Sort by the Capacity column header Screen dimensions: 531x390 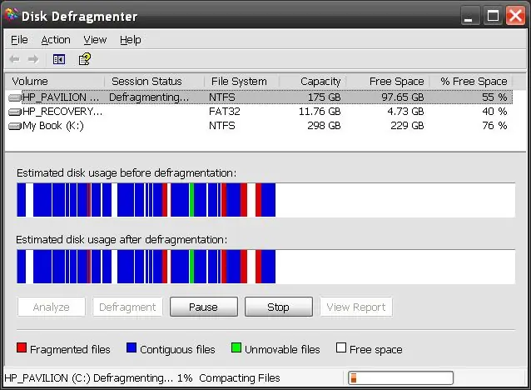[313, 82]
